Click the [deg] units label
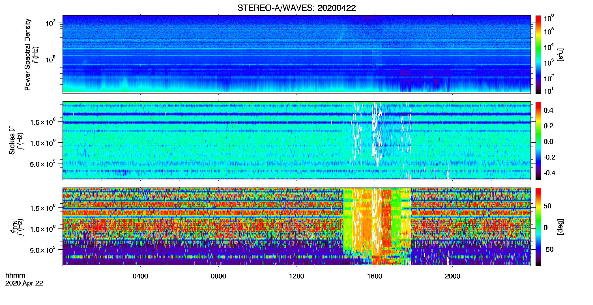Image resolution: width=593 pixels, height=305 pixels. (x=560, y=227)
